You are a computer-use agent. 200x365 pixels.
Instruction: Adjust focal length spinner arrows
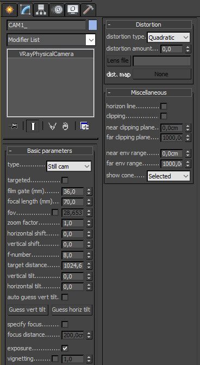[89, 202]
